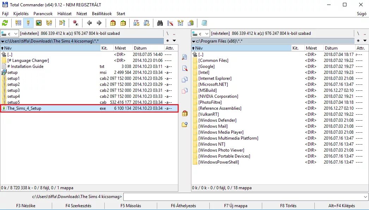Click F6 Áthelyezés button
The image size is (369, 210).
183,205
